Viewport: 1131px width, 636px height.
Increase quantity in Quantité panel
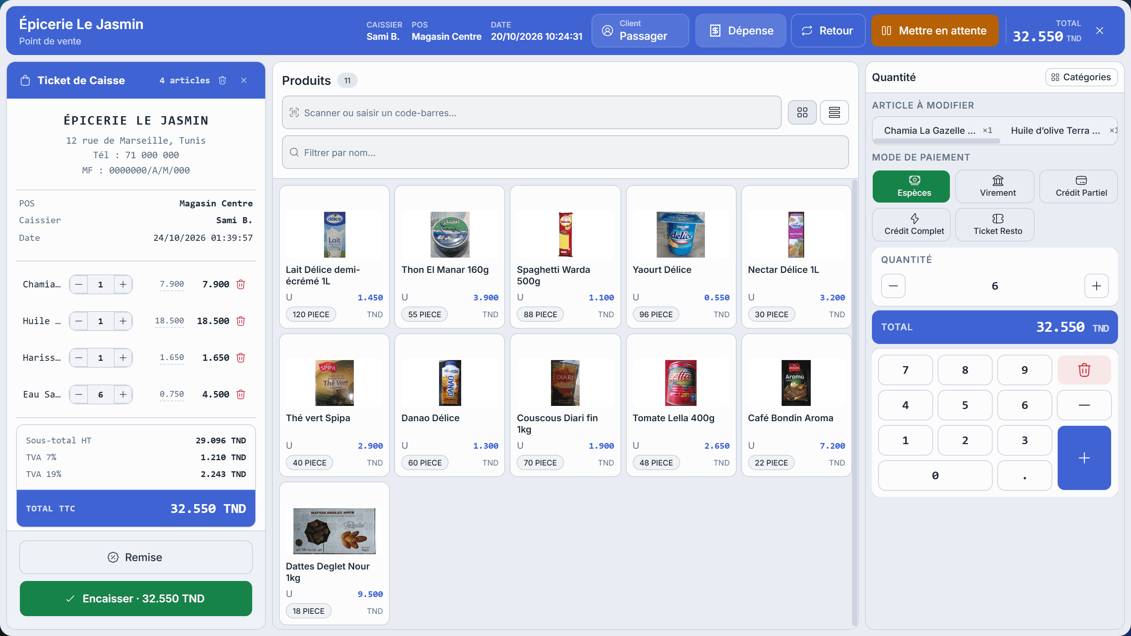[1096, 286]
